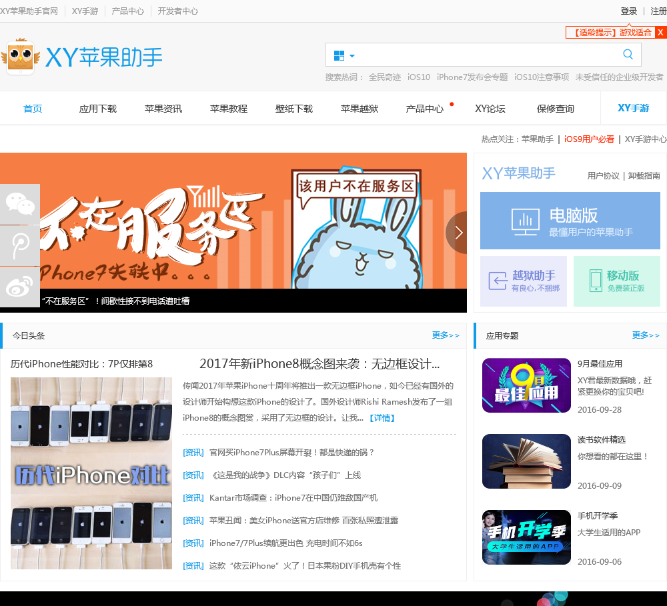The width and height of the screenshot is (667, 606).
Task: Open the 用户协议 link
Action: [x=603, y=175]
